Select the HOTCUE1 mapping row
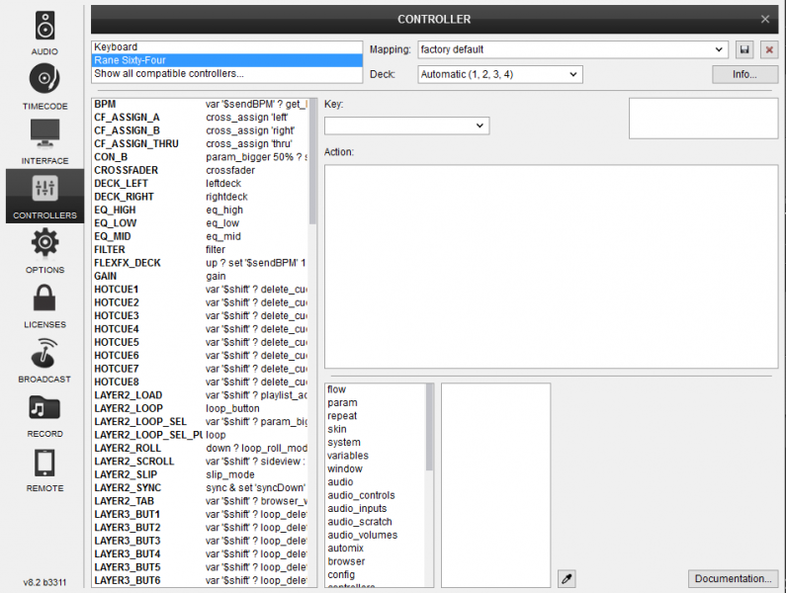Viewport: 786px width, 593px height. [201, 290]
